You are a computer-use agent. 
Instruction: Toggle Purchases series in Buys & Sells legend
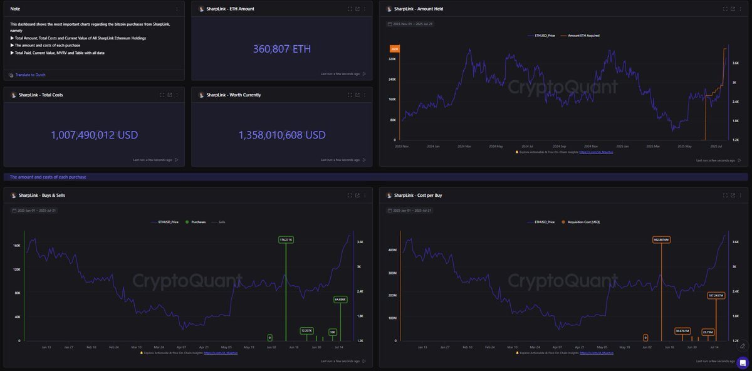(196, 222)
